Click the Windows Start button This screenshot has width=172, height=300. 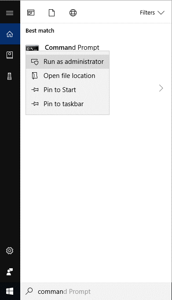coord(10,291)
